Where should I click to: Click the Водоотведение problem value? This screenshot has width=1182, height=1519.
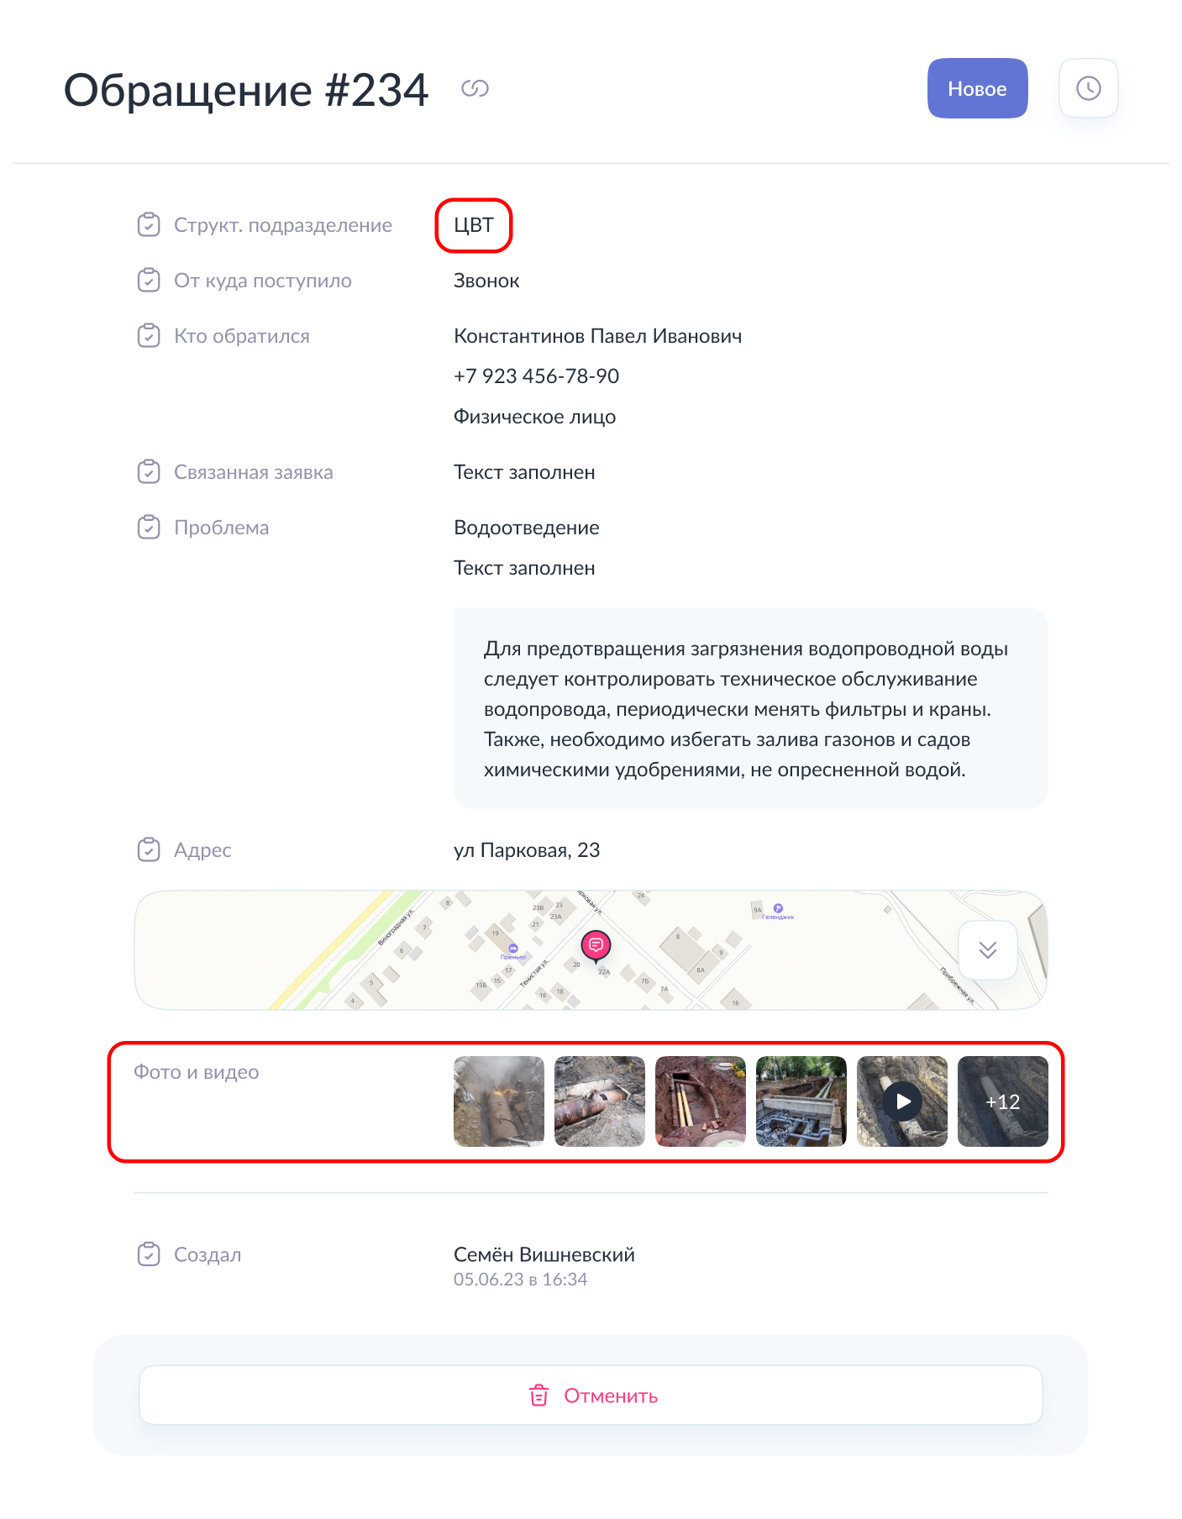[x=527, y=528]
